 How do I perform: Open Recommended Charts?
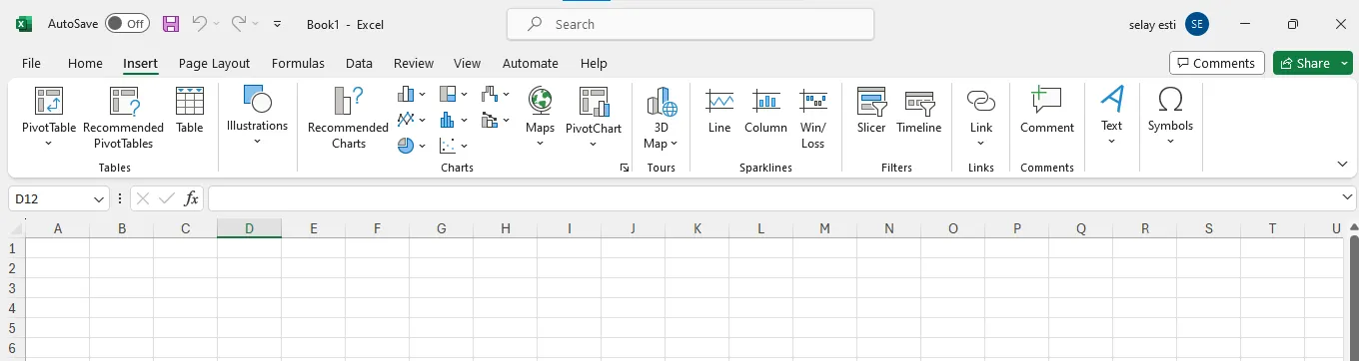pos(348,118)
